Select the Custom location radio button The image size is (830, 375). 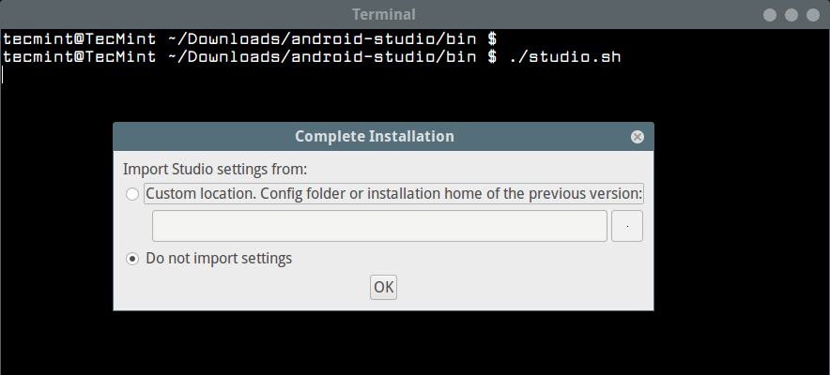click(132, 195)
